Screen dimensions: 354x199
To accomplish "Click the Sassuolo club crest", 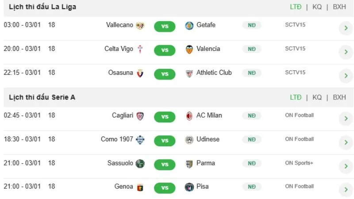I will click(140, 164).
